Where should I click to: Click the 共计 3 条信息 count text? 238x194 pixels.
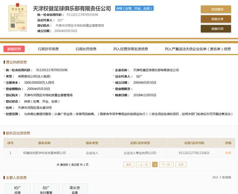[222, 177]
